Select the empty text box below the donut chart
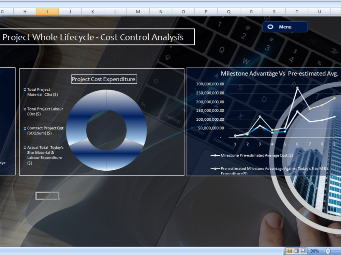 (47, 195)
